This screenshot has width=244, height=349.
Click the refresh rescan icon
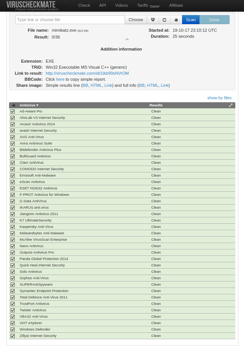click(x=164, y=20)
